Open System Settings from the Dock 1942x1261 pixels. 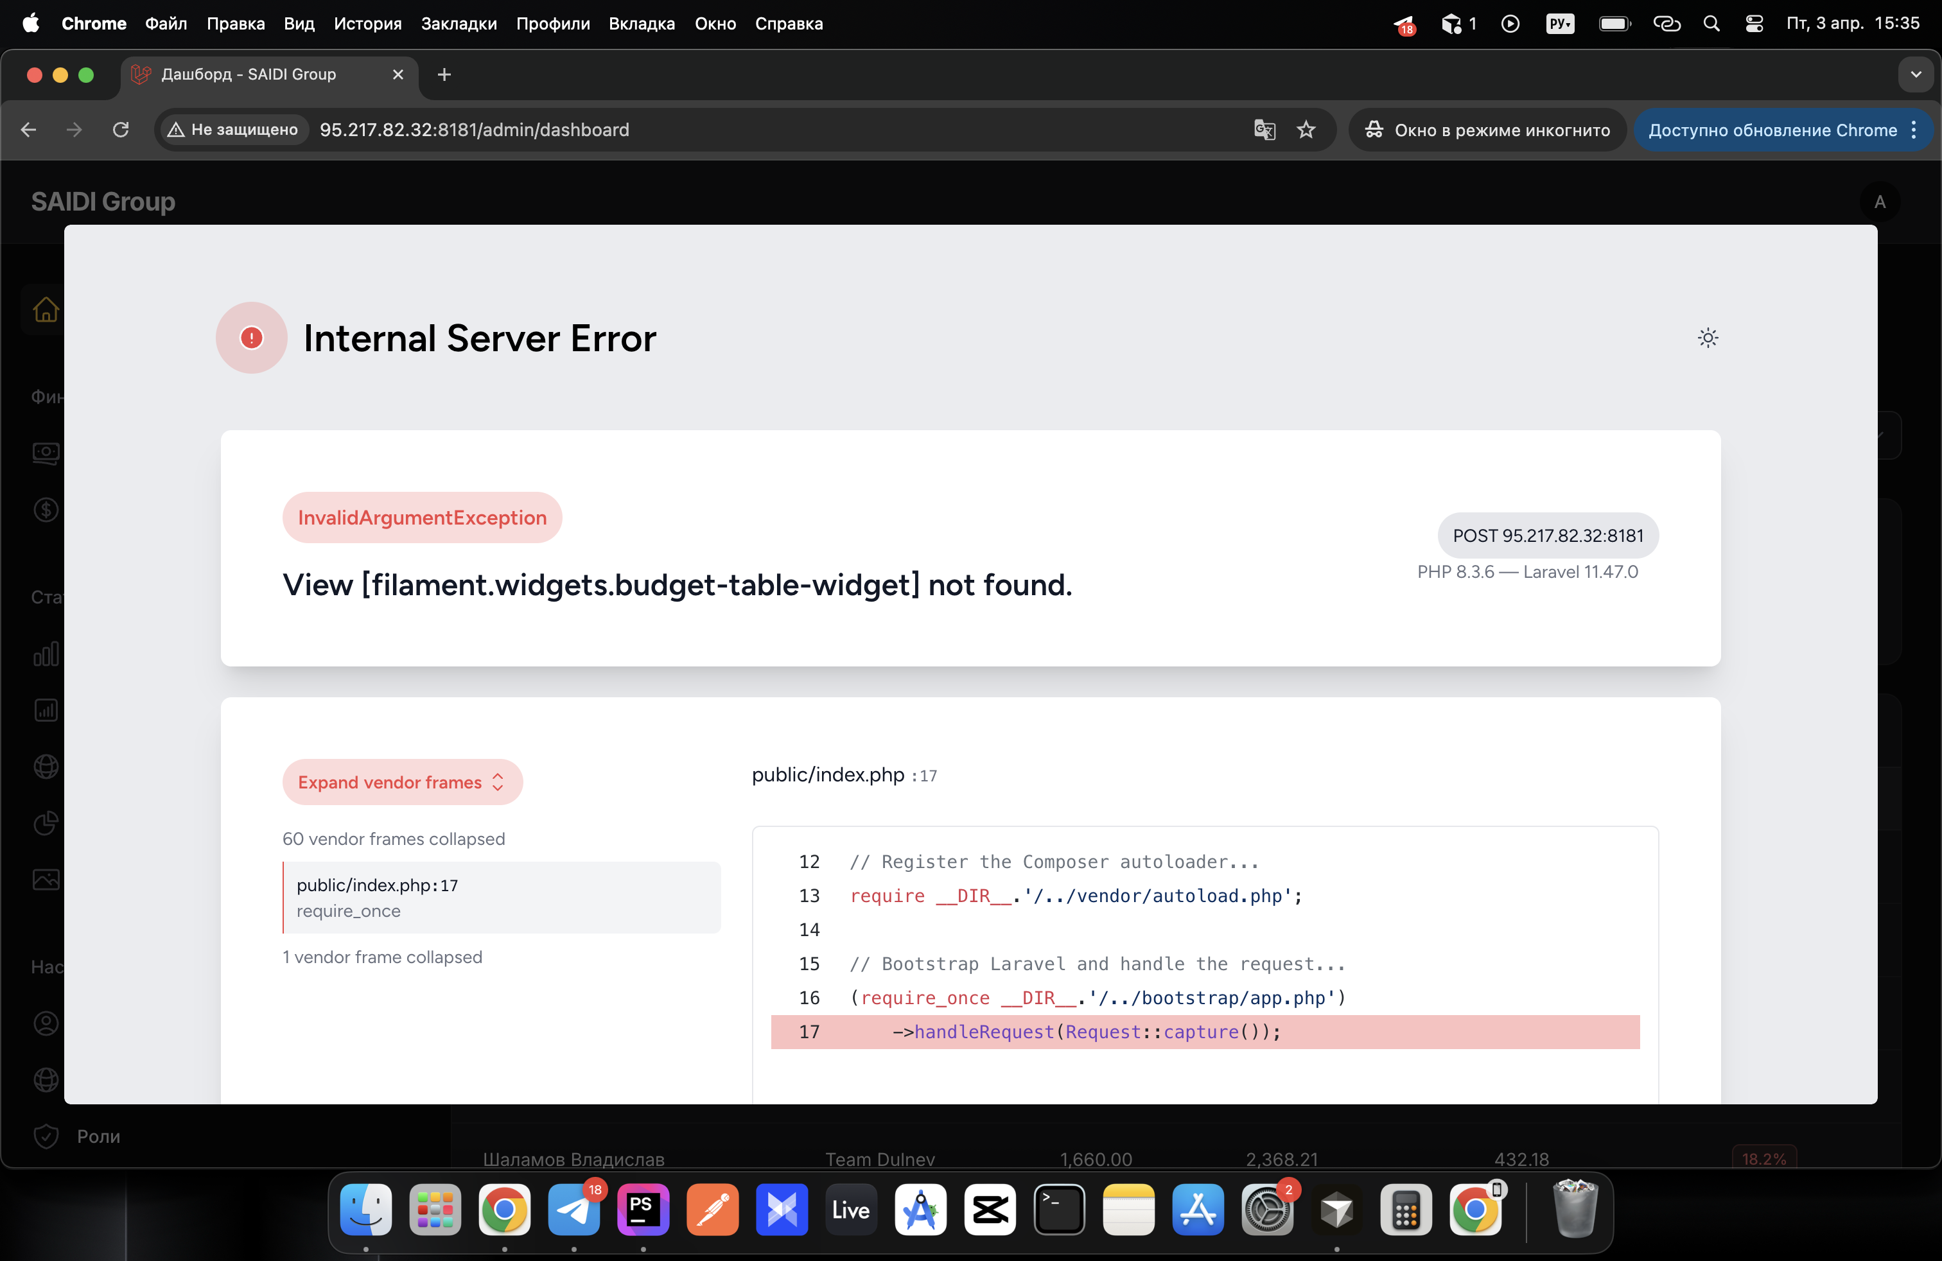[1267, 1210]
